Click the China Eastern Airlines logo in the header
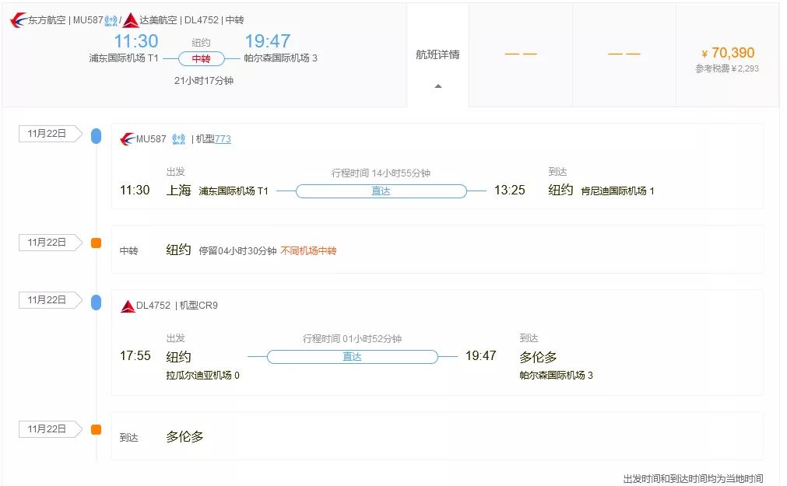This screenshot has width=787, height=486. pyautogui.click(x=16, y=21)
